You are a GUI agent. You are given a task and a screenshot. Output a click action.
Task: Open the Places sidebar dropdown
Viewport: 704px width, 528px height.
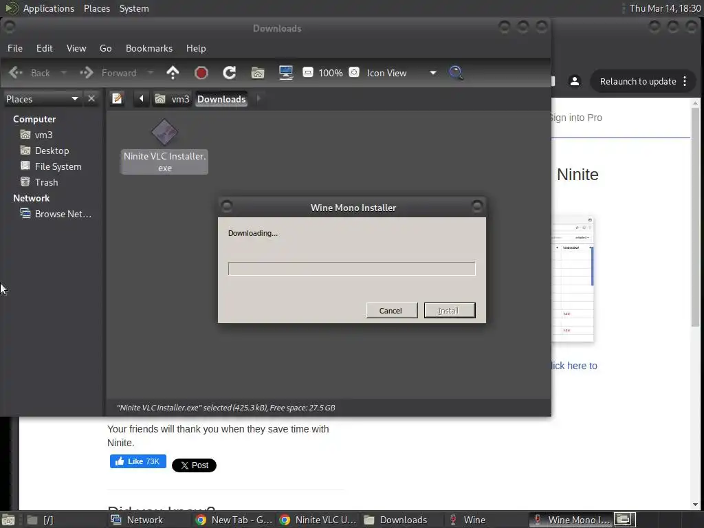point(42,99)
